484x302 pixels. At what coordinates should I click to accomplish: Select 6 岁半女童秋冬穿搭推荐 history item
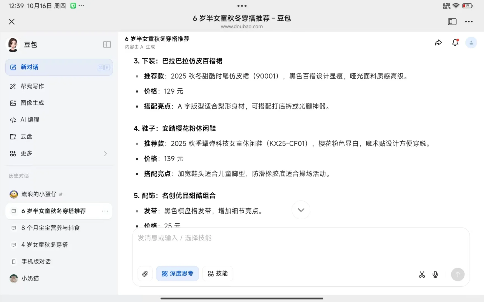coord(59,211)
